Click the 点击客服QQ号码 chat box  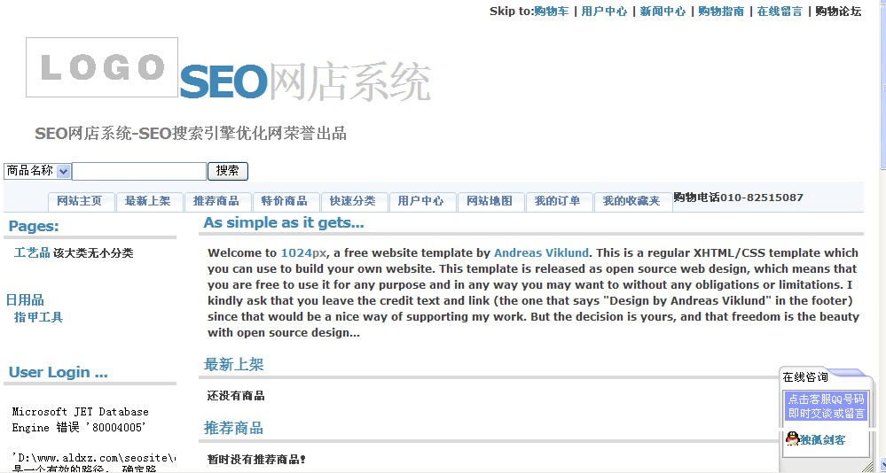tap(826, 406)
